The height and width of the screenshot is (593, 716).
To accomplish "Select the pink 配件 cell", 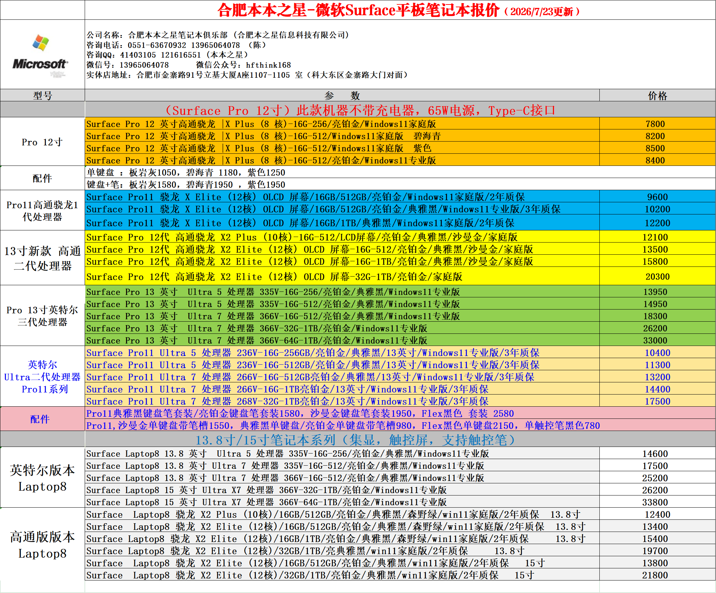I will 42,419.
